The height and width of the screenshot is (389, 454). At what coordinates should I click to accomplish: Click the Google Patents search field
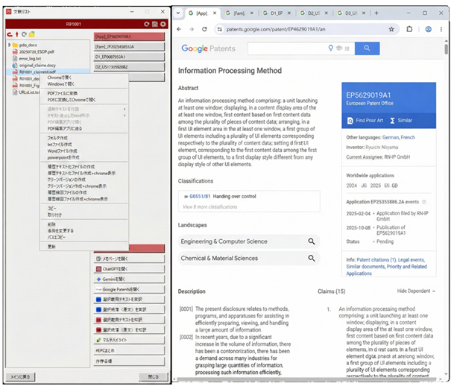(x=291, y=49)
